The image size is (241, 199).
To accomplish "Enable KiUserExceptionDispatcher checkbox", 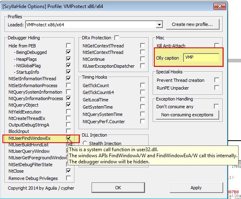I will (143, 66).
